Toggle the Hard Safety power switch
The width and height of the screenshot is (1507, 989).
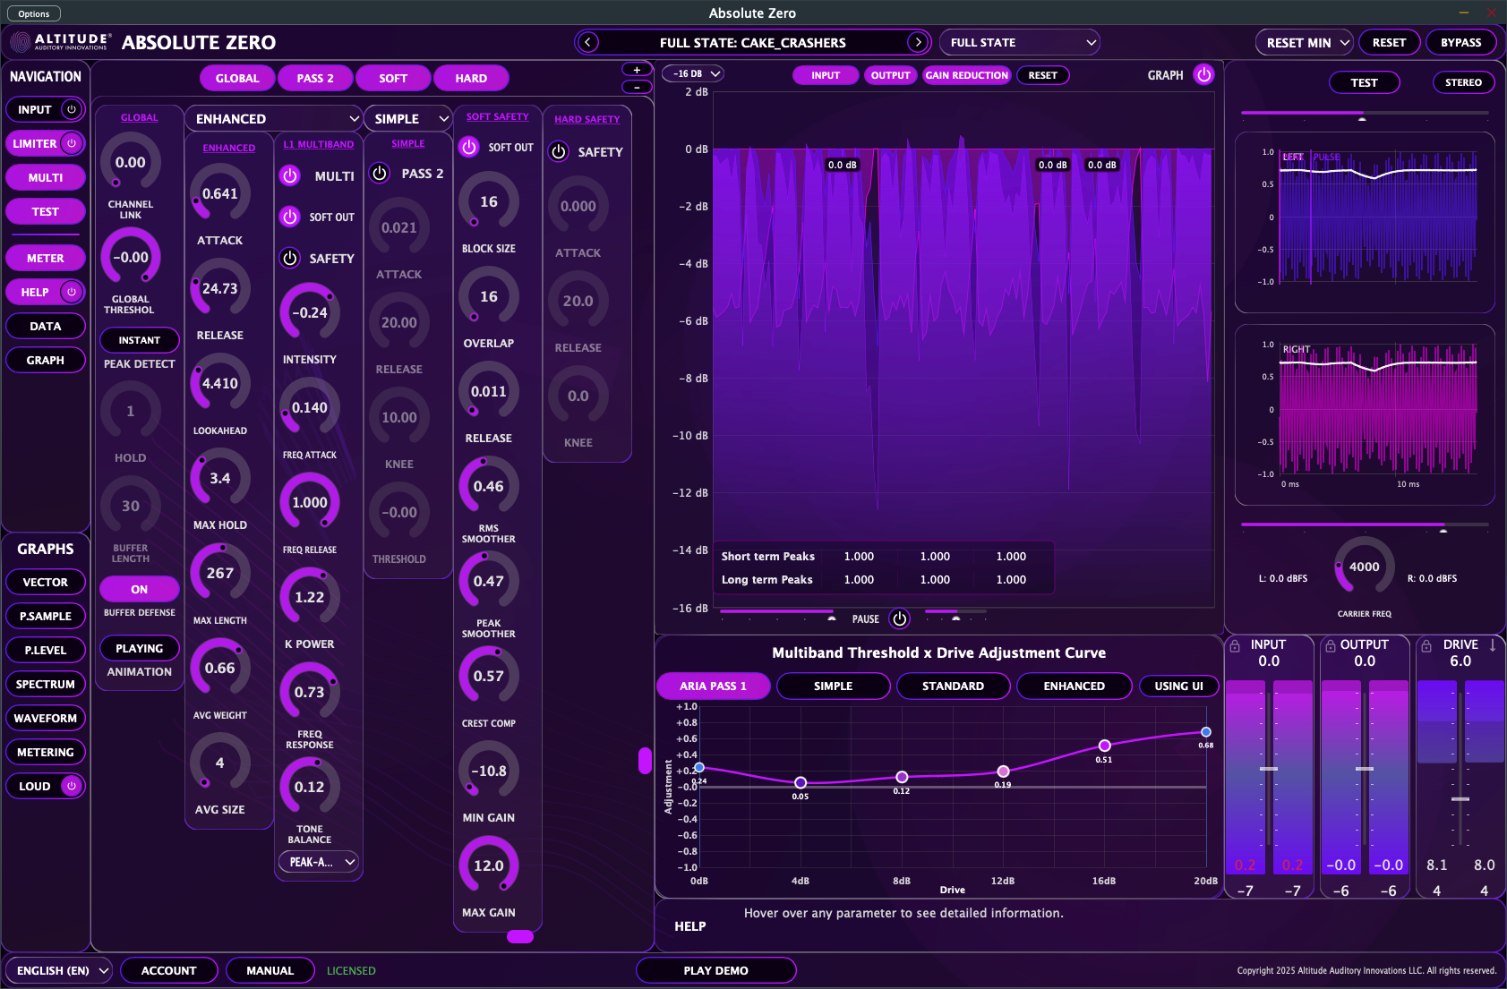coord(559,152)
